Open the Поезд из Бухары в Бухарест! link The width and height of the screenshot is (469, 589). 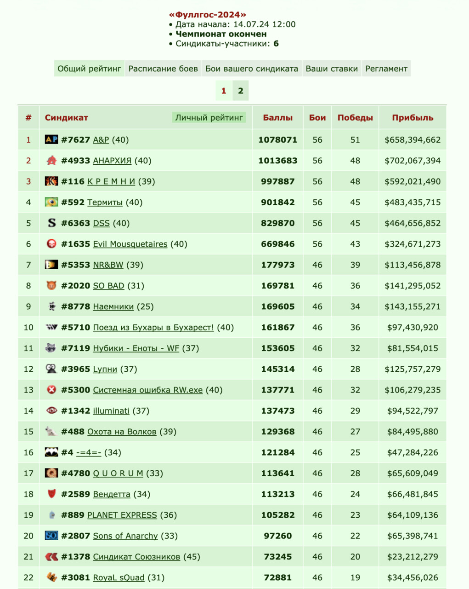[x=153, y=327]
